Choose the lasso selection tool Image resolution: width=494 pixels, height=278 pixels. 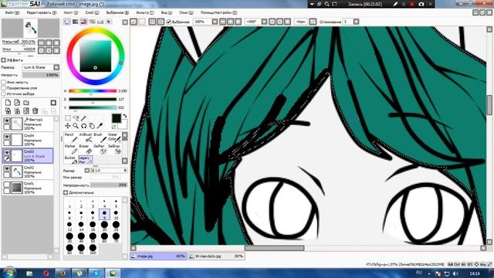click(x=76, y=118)
